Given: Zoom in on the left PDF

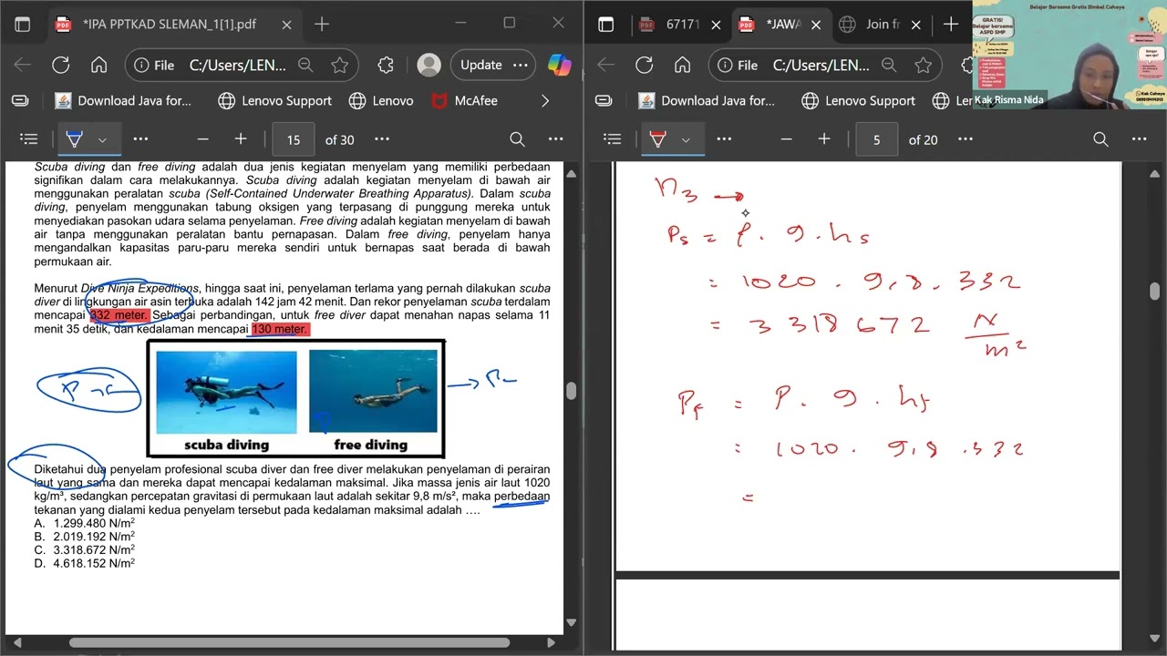Looking at the screenshot, I should 241,139.
